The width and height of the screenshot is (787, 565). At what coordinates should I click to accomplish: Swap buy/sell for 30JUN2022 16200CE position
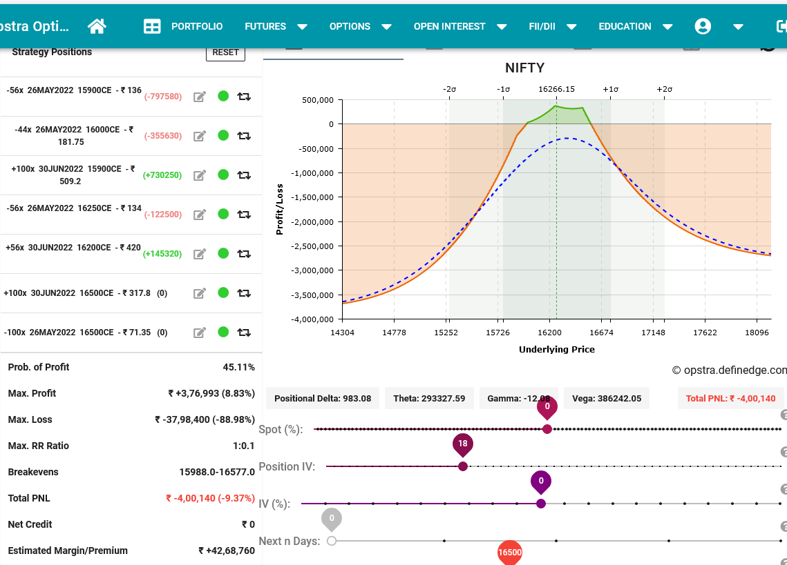point(244,254)
